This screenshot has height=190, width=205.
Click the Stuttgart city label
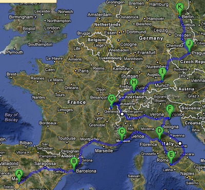coord(130,77)
